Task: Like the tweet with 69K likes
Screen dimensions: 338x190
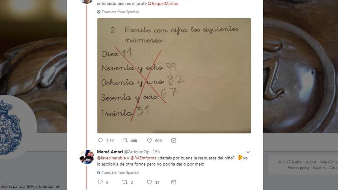Action: click(149, 140)
